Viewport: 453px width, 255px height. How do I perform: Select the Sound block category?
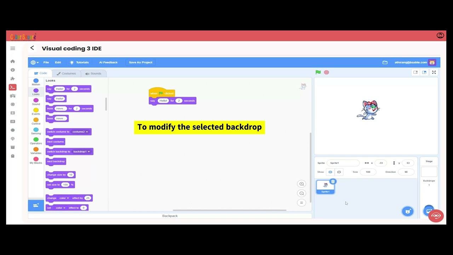(x=36, y=102)
